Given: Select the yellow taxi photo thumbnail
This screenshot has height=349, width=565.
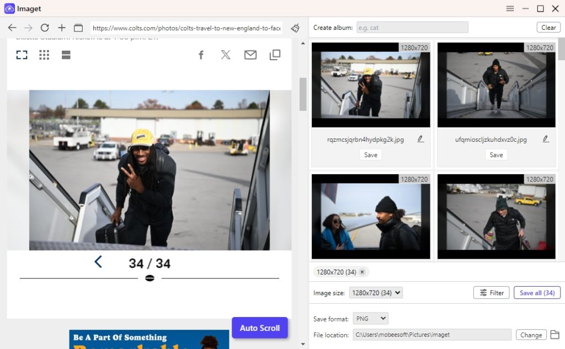Looking at the screenshot, I should [496, 216].
